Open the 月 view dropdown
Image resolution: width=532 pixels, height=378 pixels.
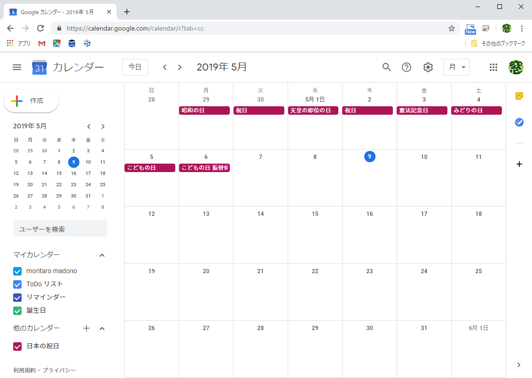pos(456,67)
